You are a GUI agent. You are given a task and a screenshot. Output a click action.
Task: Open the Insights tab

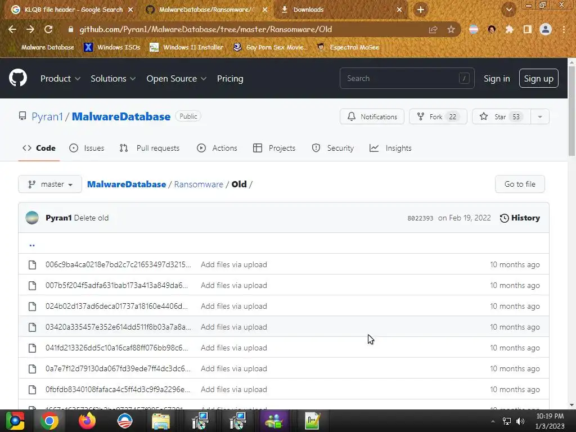coord(390,148)
